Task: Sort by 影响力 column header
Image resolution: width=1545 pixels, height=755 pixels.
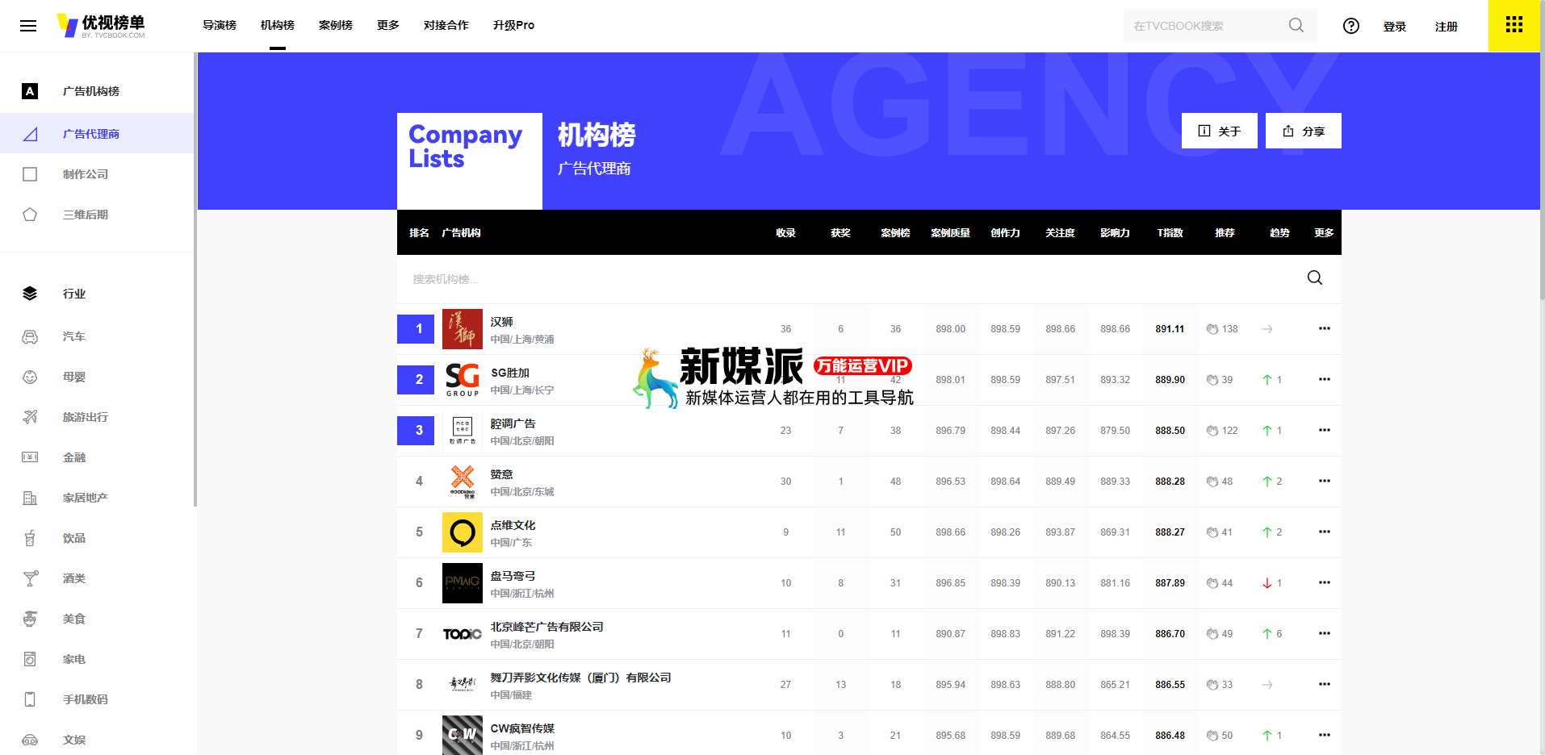Action: (x=1116, y=232)
